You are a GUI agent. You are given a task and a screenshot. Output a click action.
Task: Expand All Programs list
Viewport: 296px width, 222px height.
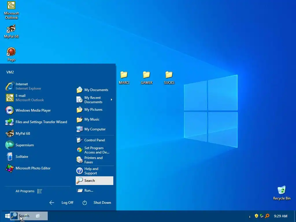coord(29,191)
